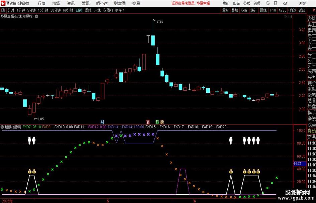This screenshot has width=316, height=203.
Task: Click the 标记 mark button
Action: (282, 10)
